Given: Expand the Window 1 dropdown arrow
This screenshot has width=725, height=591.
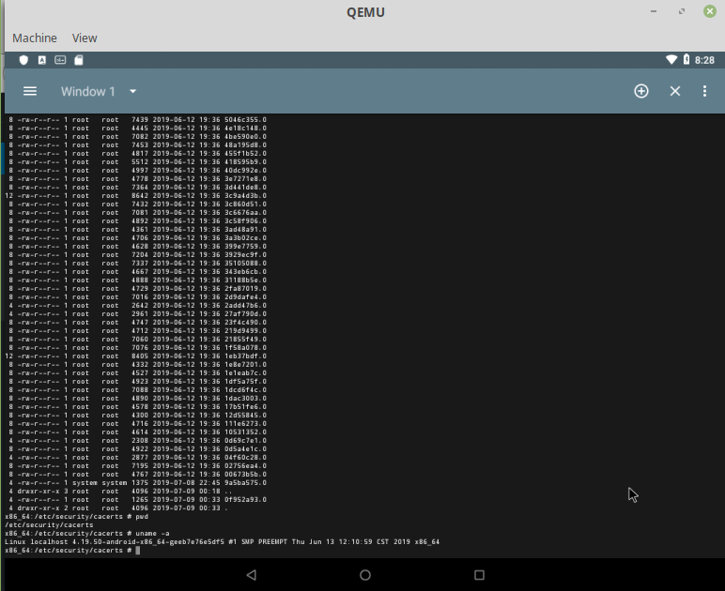Looking at the screenshot, I should tap(132, 91).
